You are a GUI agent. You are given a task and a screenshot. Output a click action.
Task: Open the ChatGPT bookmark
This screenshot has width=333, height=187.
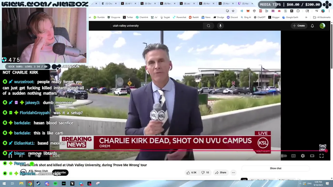pos(260,17)
